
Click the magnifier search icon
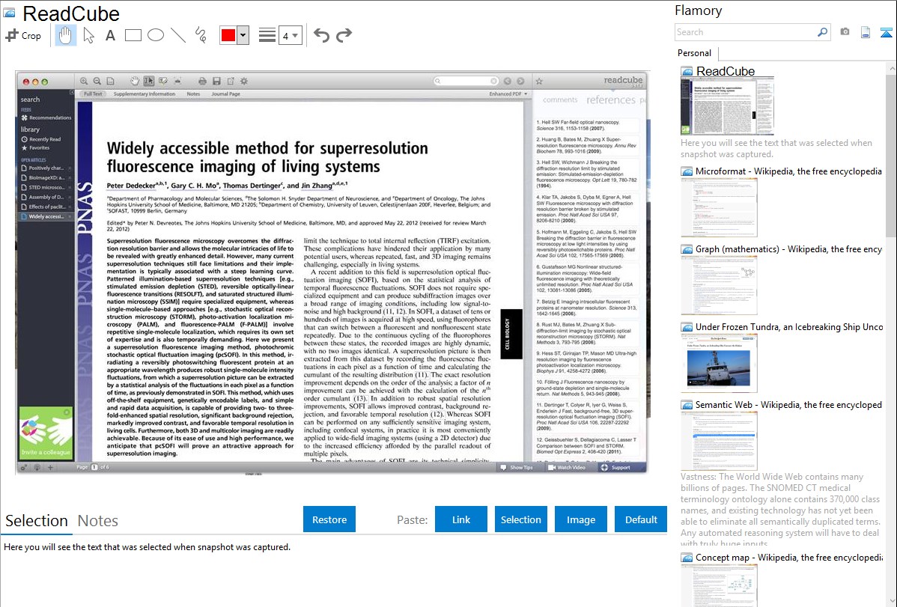pos(822,32)
